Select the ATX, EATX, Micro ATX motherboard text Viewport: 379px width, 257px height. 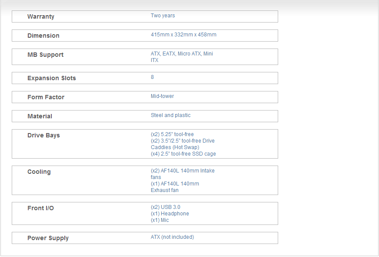coord(182,54)
